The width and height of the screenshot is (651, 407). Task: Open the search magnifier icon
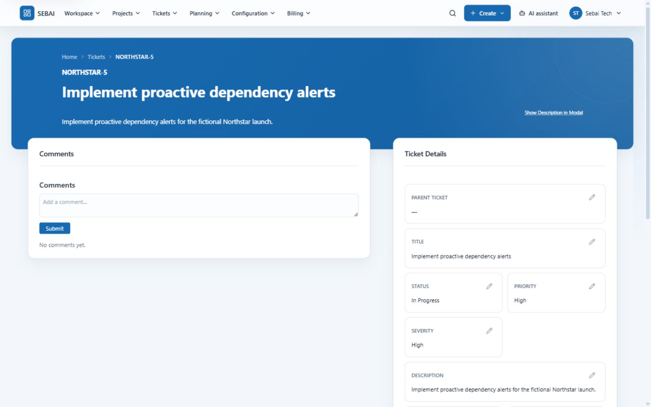[x=453, y=13]
